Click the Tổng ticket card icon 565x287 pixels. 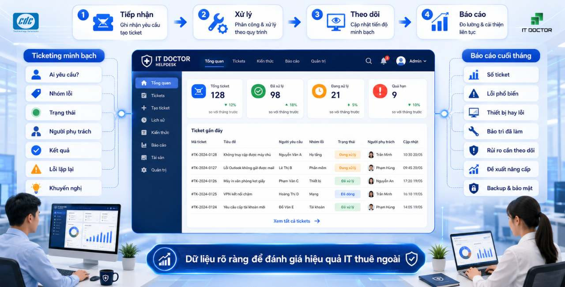pyautogui.click(x=199, y=91)
